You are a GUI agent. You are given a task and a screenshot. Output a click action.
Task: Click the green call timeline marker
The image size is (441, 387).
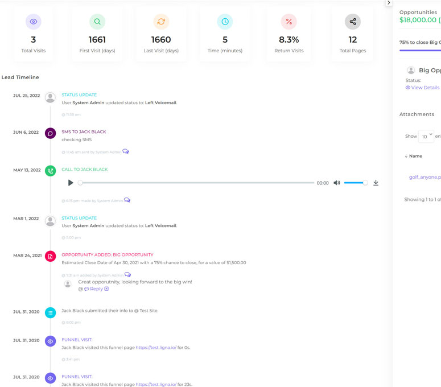click(50, 170)
